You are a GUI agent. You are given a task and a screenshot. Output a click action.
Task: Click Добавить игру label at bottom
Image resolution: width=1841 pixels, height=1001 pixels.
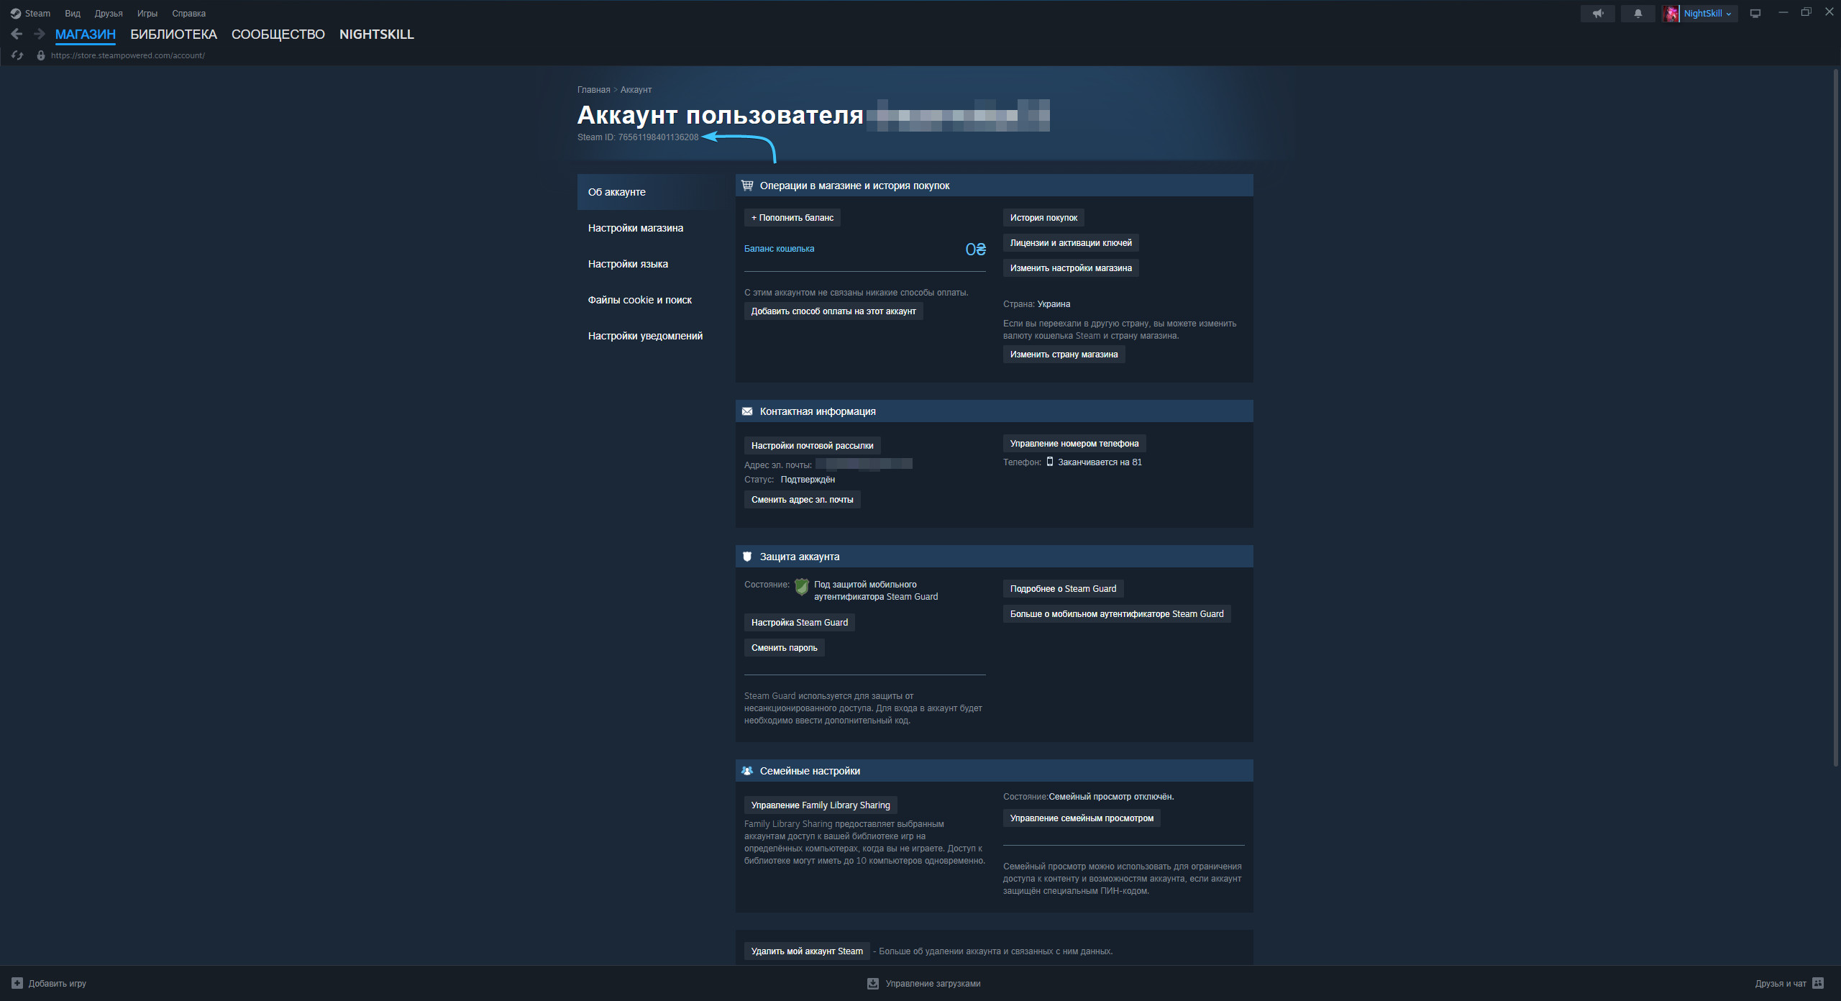(x=57, y=984)
